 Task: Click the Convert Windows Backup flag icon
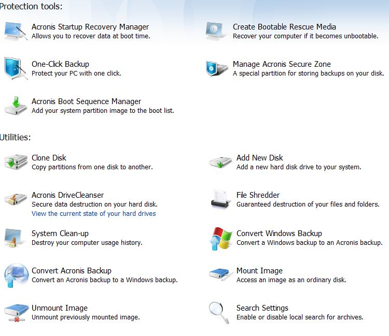click(x=220, y=239)
